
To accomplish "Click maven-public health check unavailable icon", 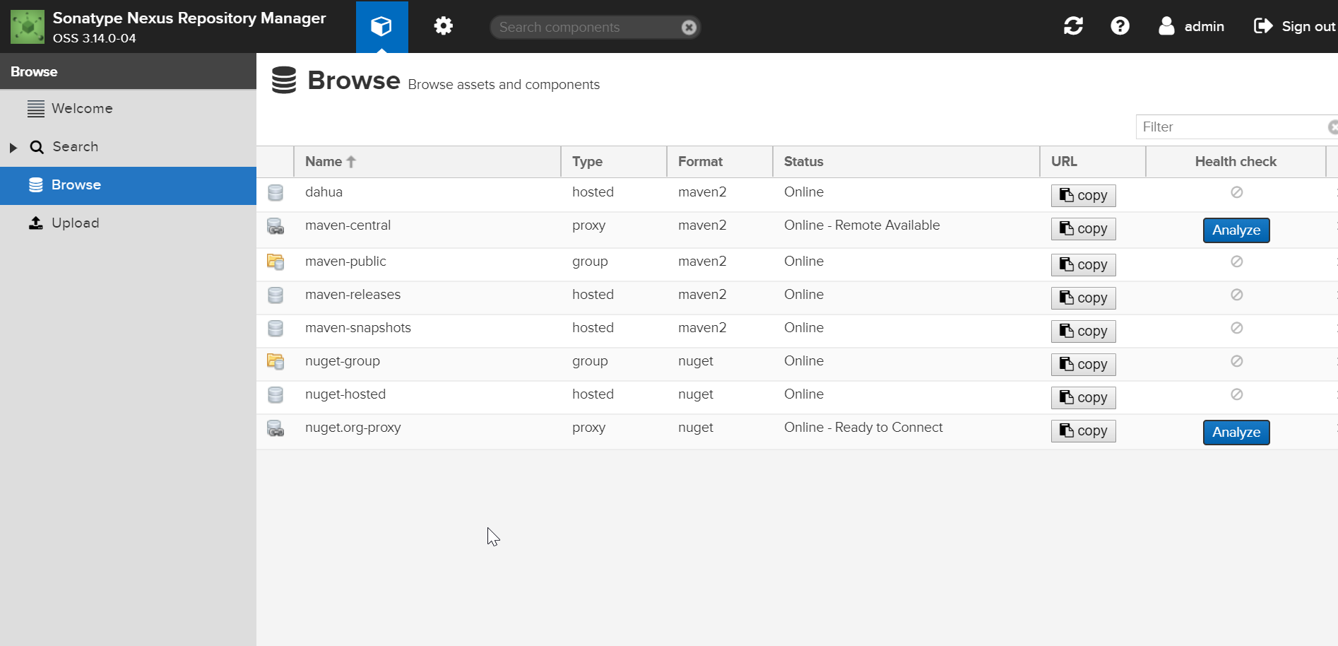I will [x=1236, y=262].
